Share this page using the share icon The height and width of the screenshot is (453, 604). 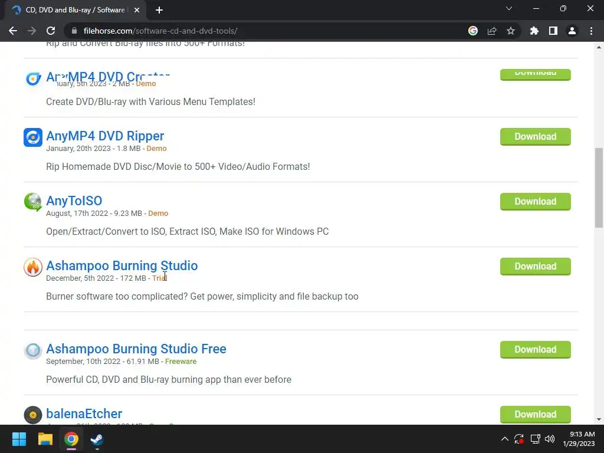click(x=492, y=31)
